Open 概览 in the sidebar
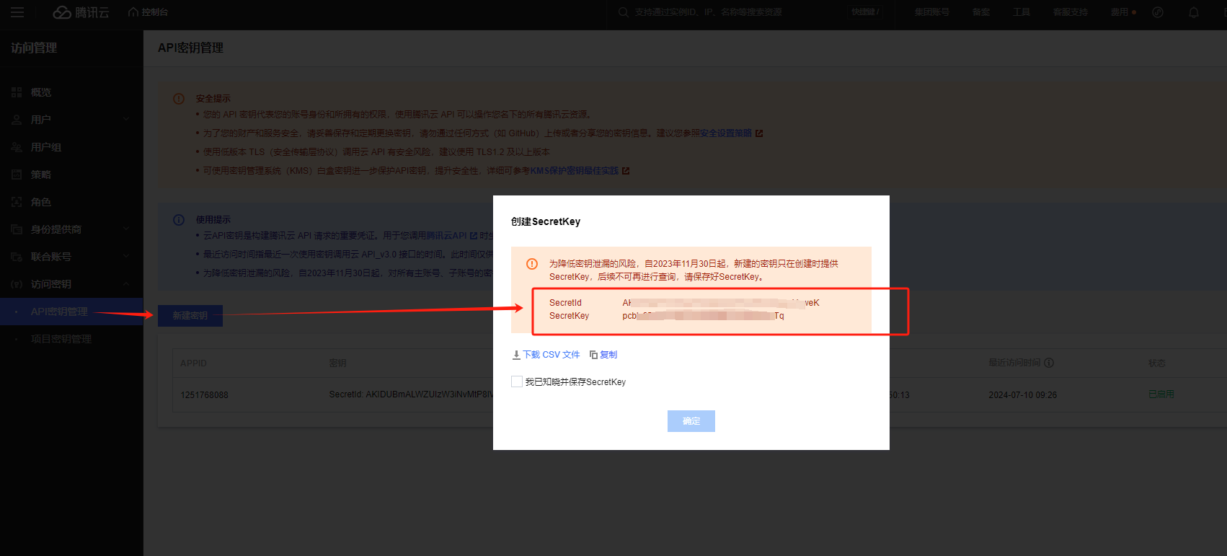This screenshot has width=1227, height=556. tap(41, 92)
